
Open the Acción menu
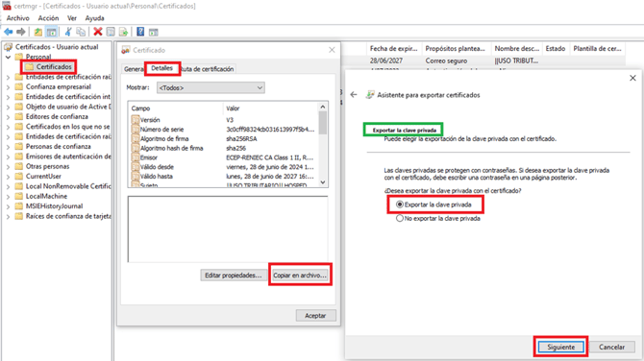click(48, 18)
